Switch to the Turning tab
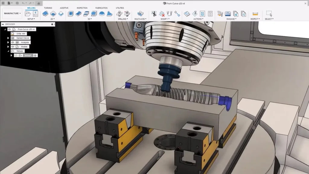Viewport: 309px width, 174px height. coord(48,8)
